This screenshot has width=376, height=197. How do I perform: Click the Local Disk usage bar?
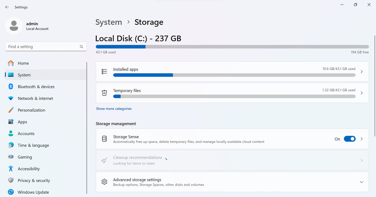[x=232, y=47]
